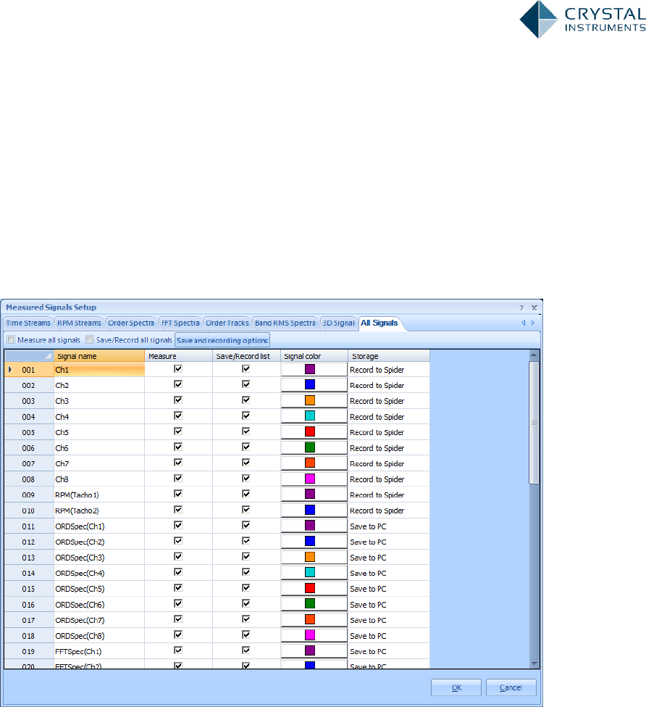This screenshot has height=707, width=646.
Task: Uncheck Measure for Ch8
Action: click(x=178, y=479)
